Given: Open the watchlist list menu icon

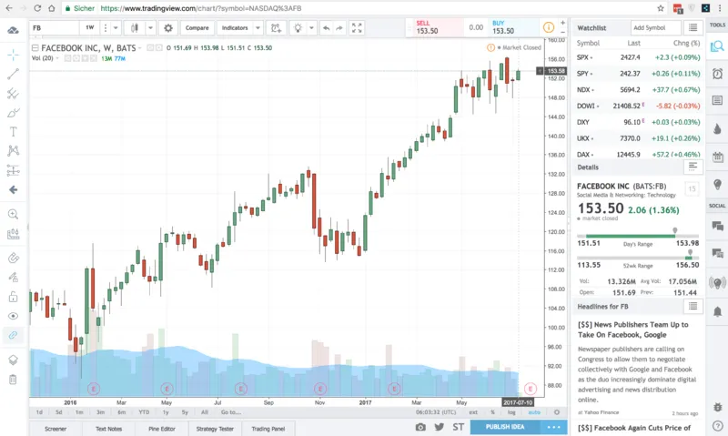Looking at the screenshot, I should 693,28.
